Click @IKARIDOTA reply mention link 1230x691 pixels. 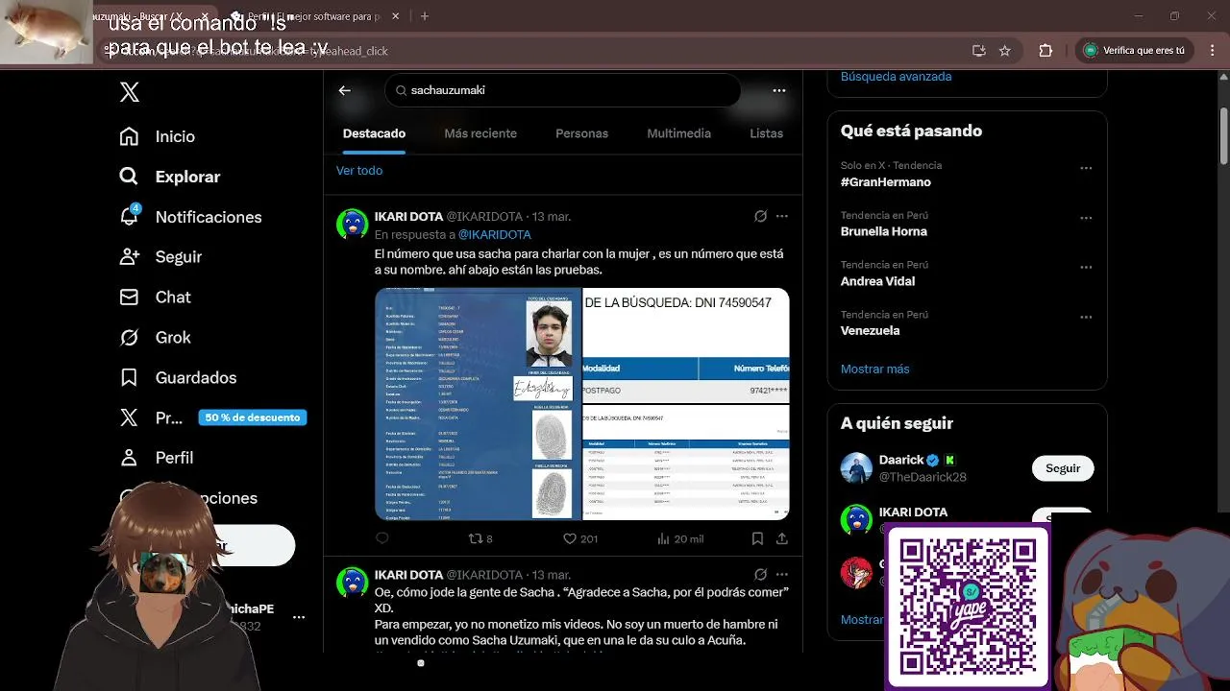pyautogui.click(x=494, y=235)
